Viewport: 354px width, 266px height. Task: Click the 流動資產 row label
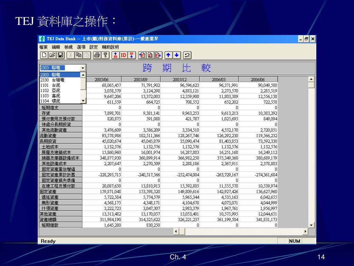coord(61,136)
